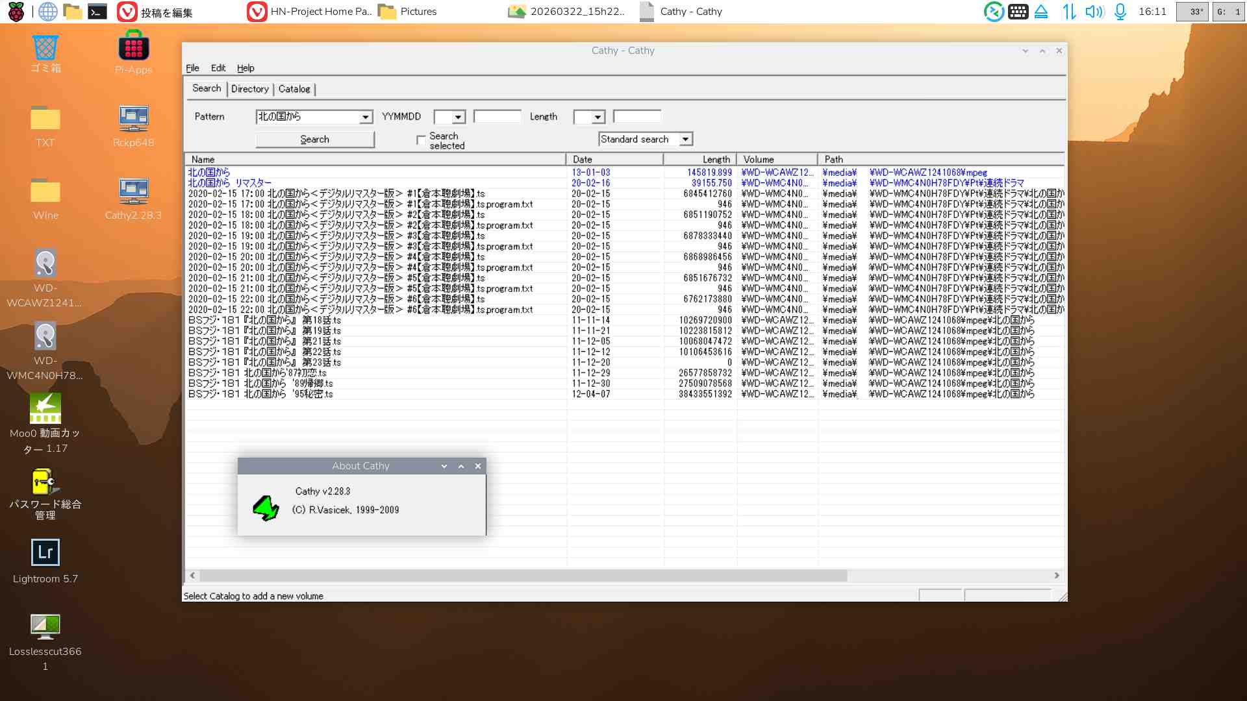The width and height of the screenshot is (1247, 701).
Task: Open the Standard search dropdown
Action: point(685,140)
